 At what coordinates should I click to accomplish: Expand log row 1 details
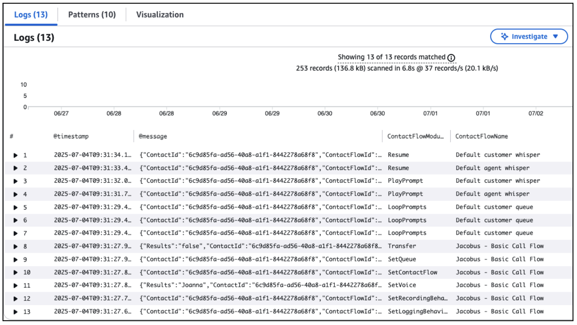15,155
